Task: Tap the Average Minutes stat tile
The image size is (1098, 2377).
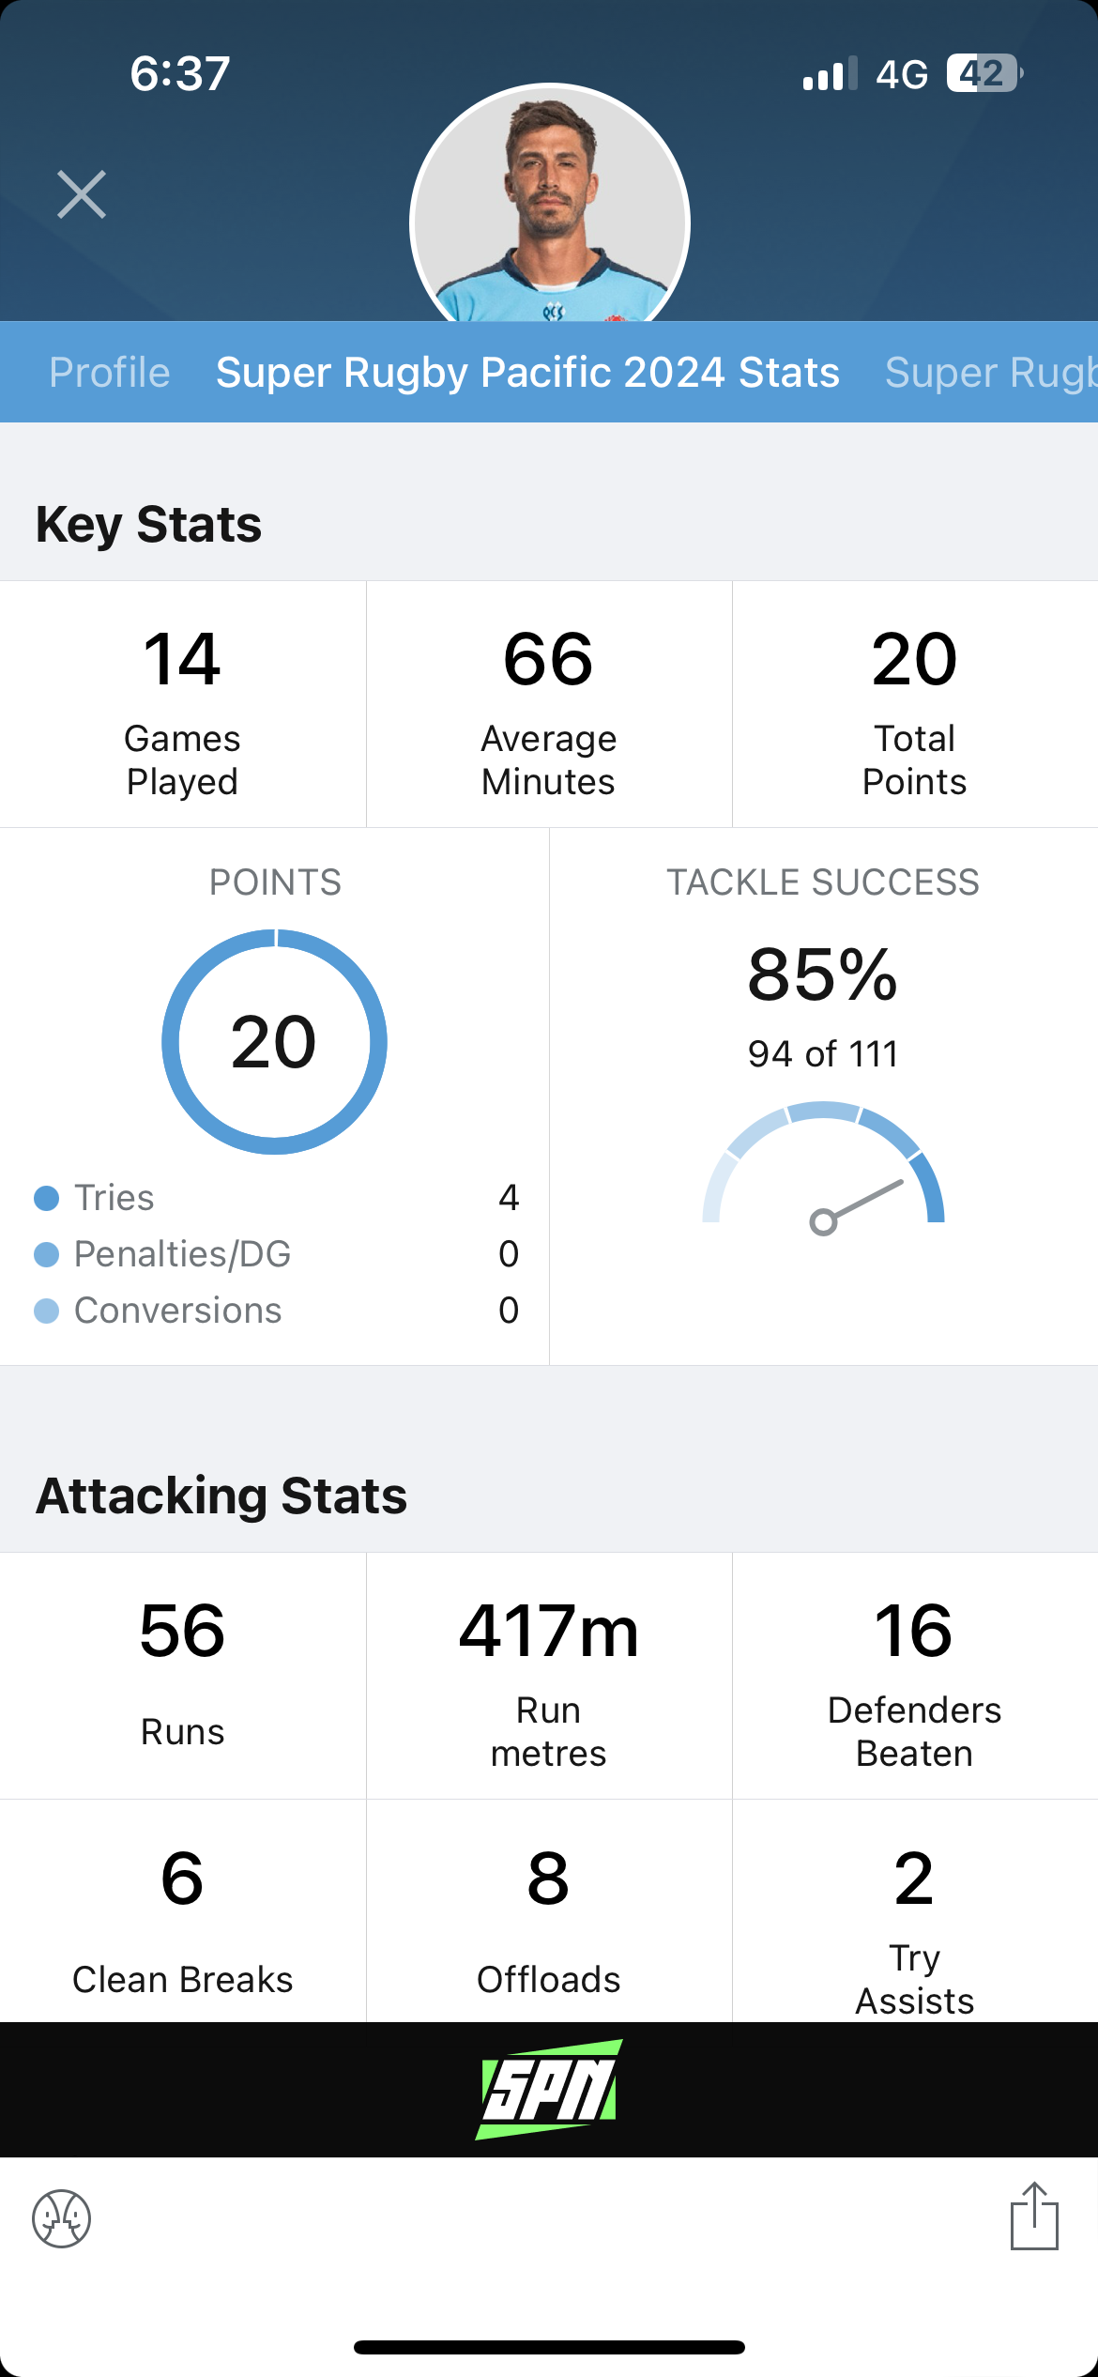Action: tap(549, 704)
